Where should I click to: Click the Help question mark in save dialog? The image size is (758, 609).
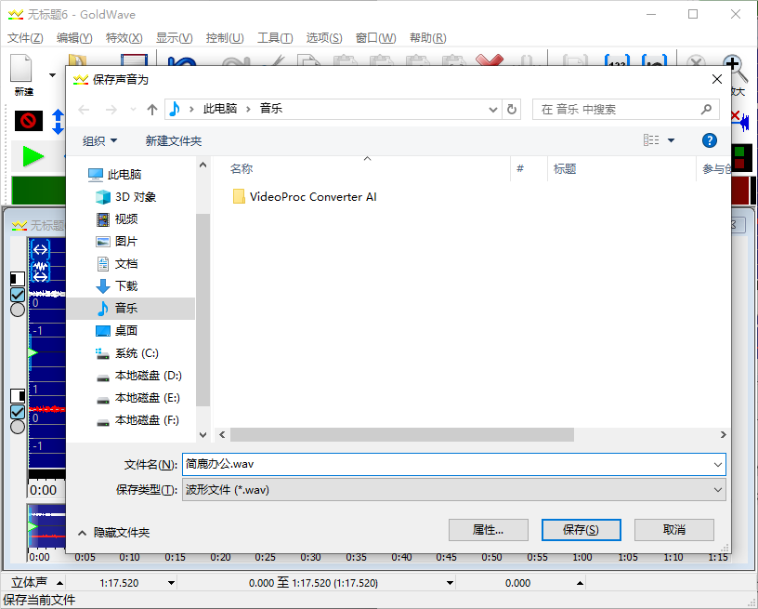click(x=709, y=139)
